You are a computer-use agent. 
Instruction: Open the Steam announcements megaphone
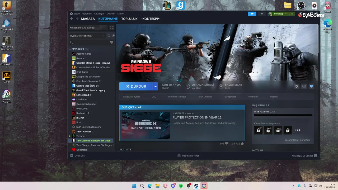coord(252,14)
